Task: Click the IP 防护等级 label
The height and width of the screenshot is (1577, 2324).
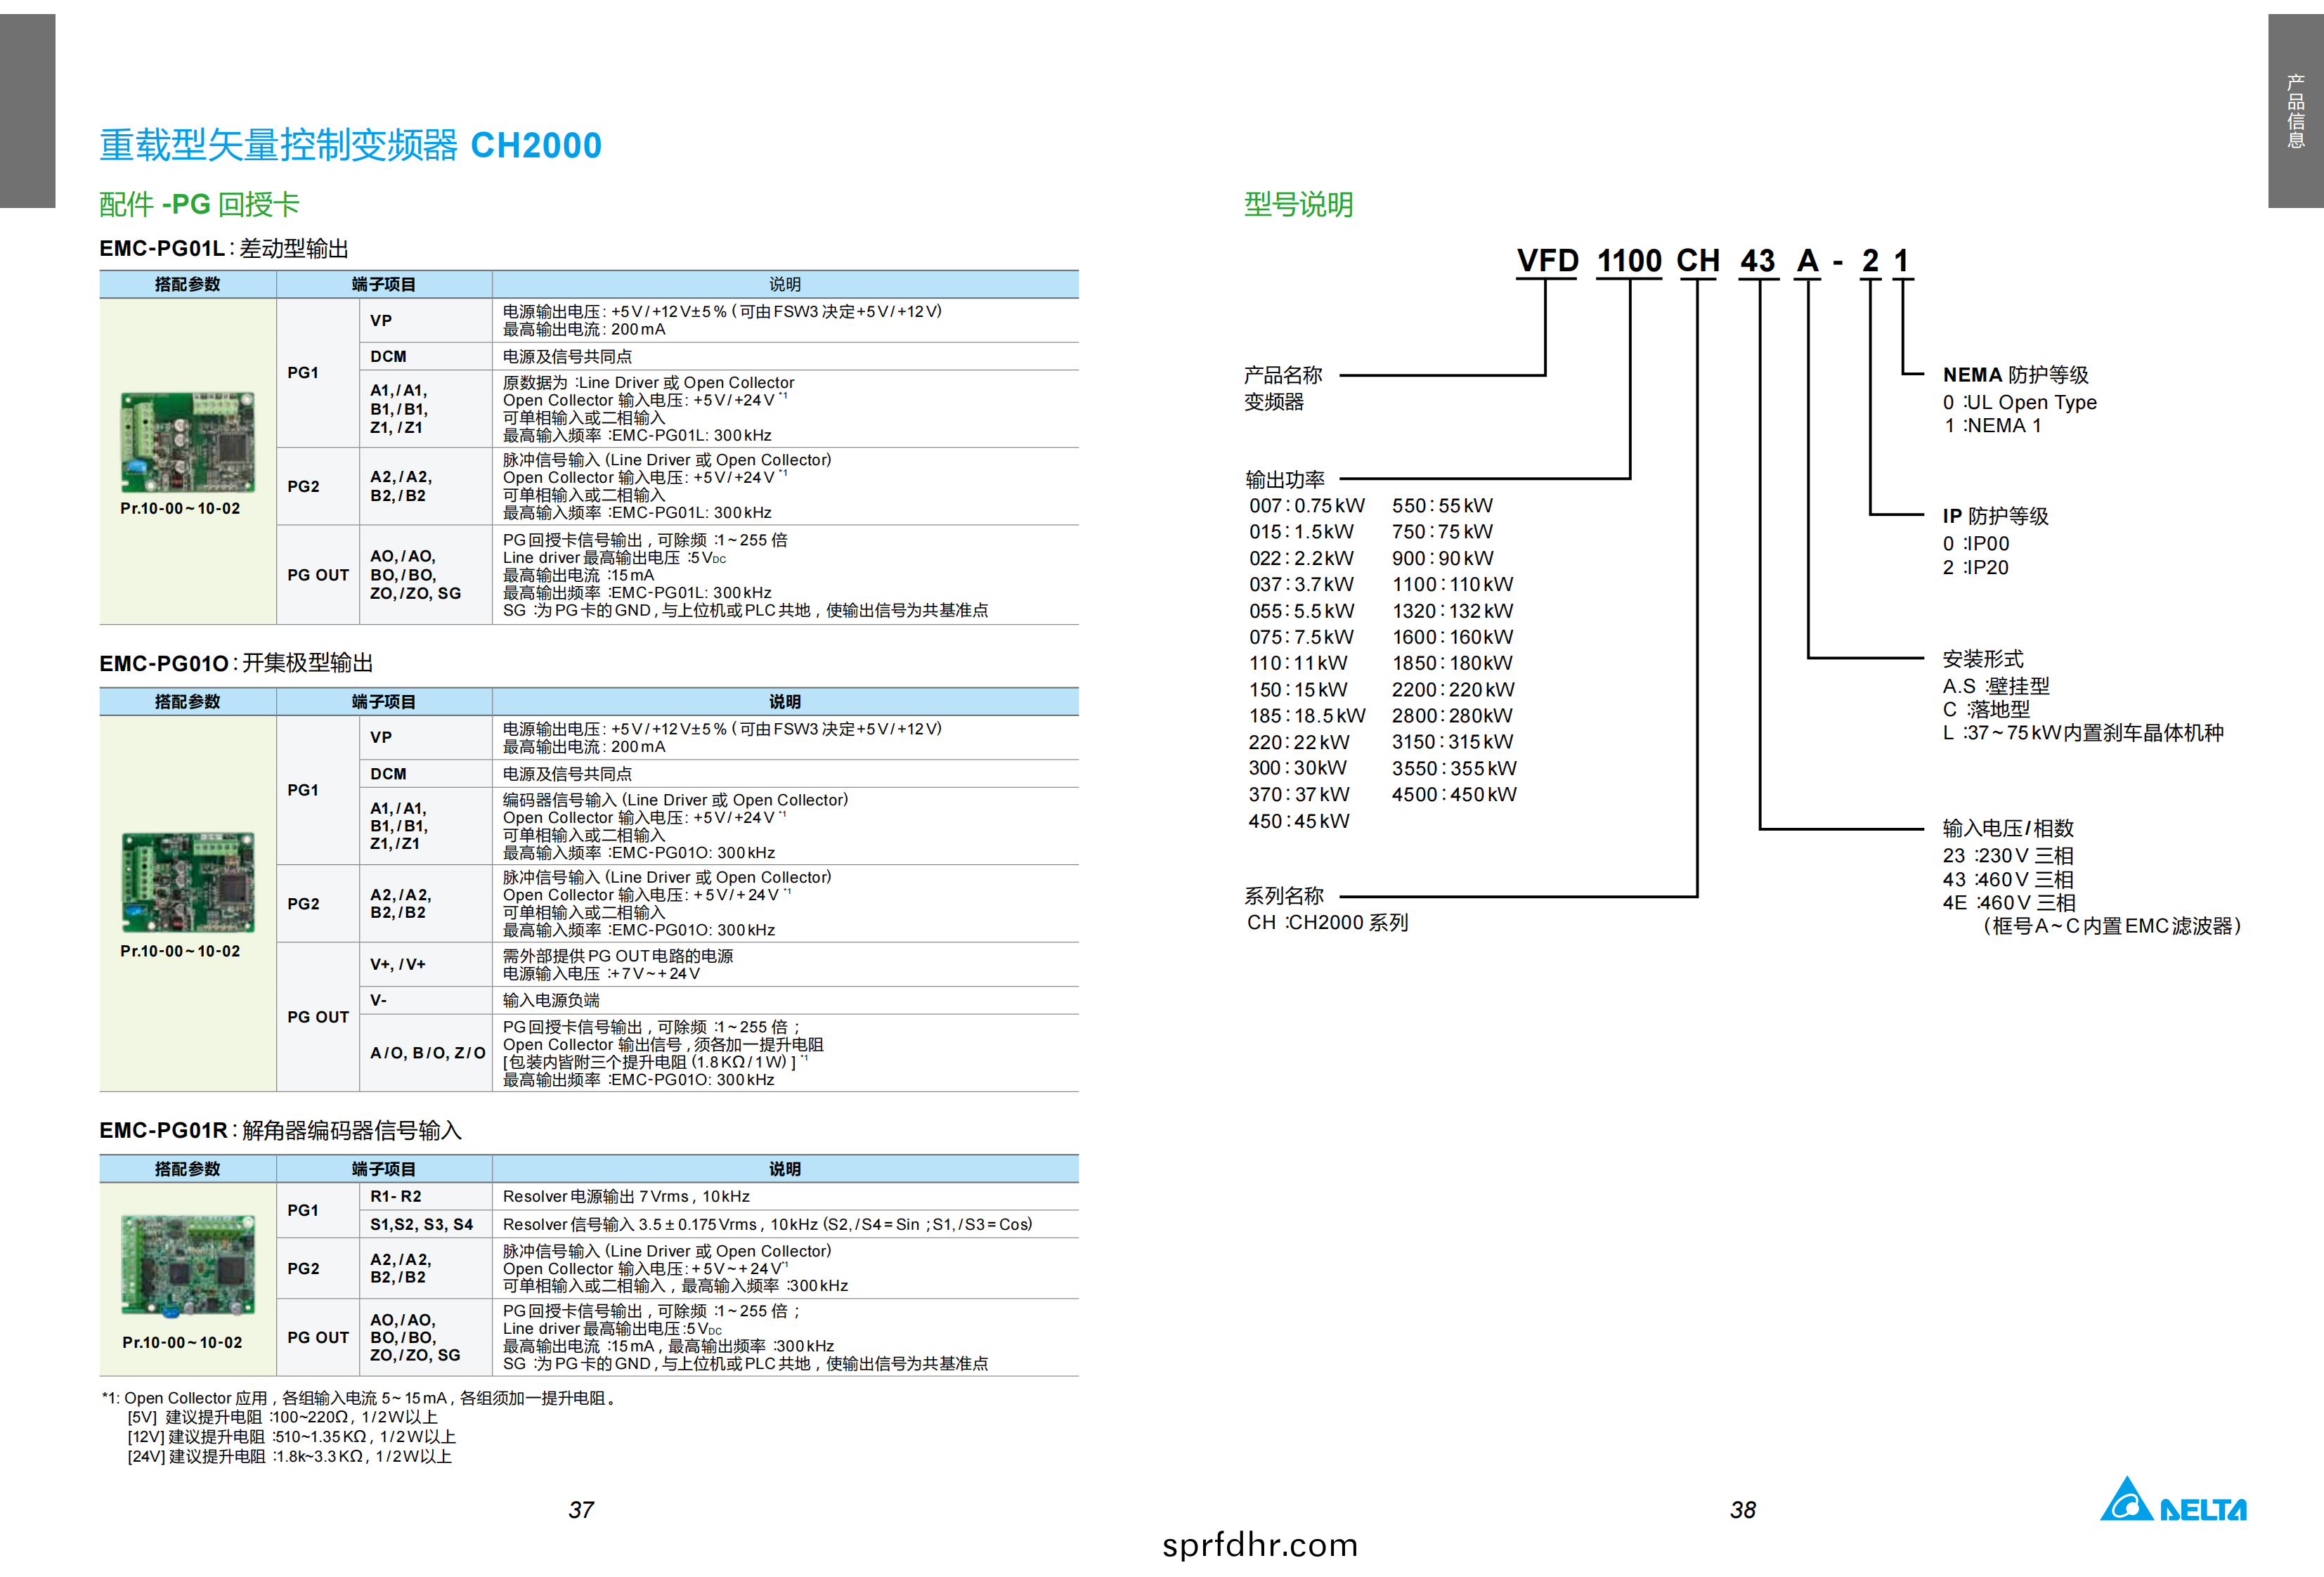Action: [1995, 516]
